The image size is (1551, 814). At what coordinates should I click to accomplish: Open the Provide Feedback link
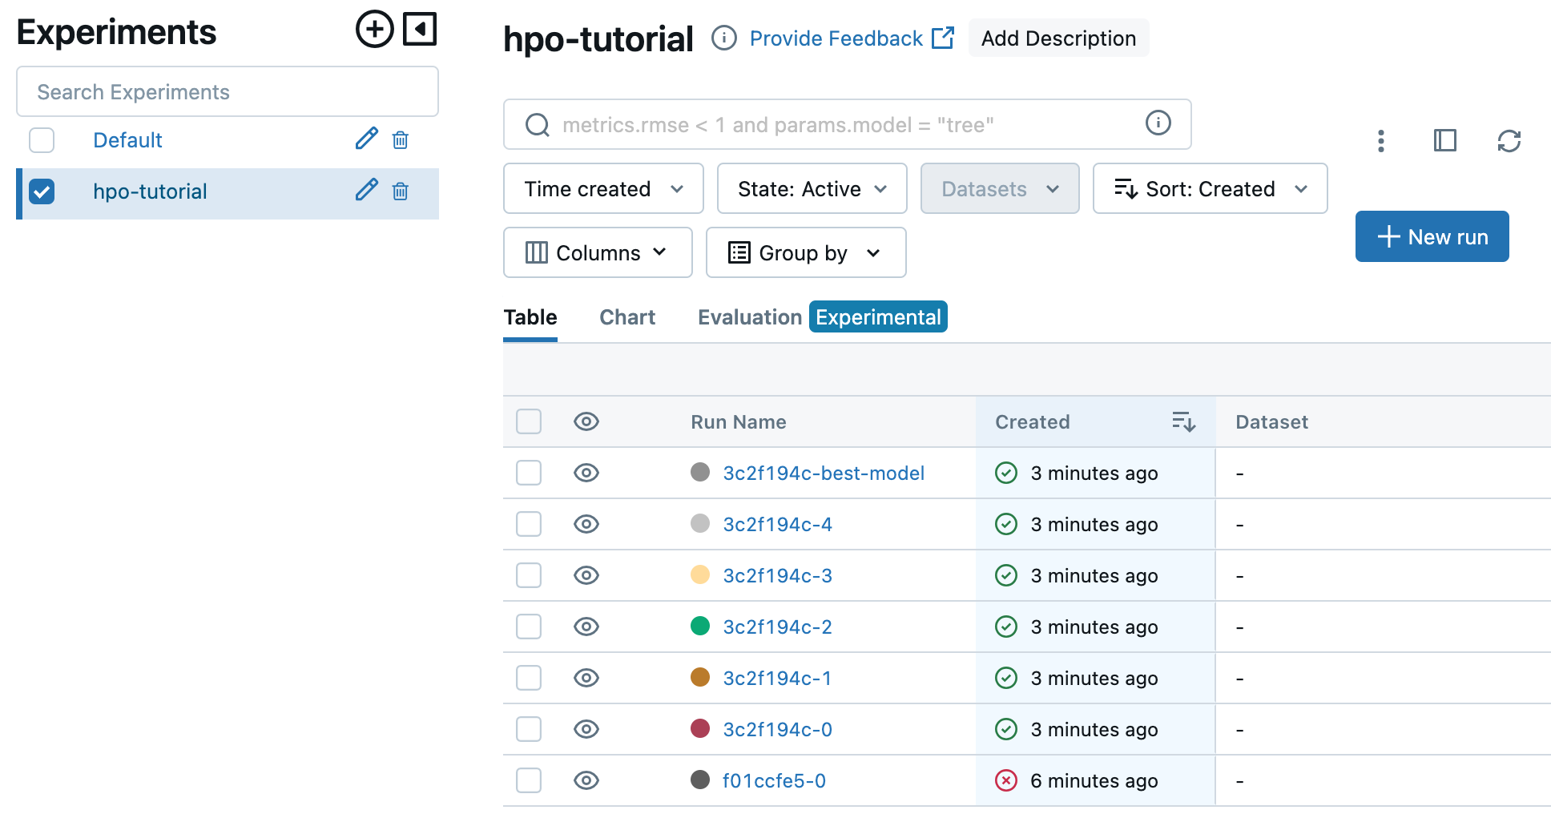852,38
